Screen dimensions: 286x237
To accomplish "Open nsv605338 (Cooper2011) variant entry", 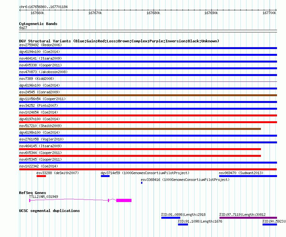I will click(x=40, y=65).
